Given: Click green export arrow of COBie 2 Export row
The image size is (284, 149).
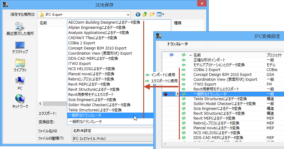Looking at the screenshot, I should [184, 69].
